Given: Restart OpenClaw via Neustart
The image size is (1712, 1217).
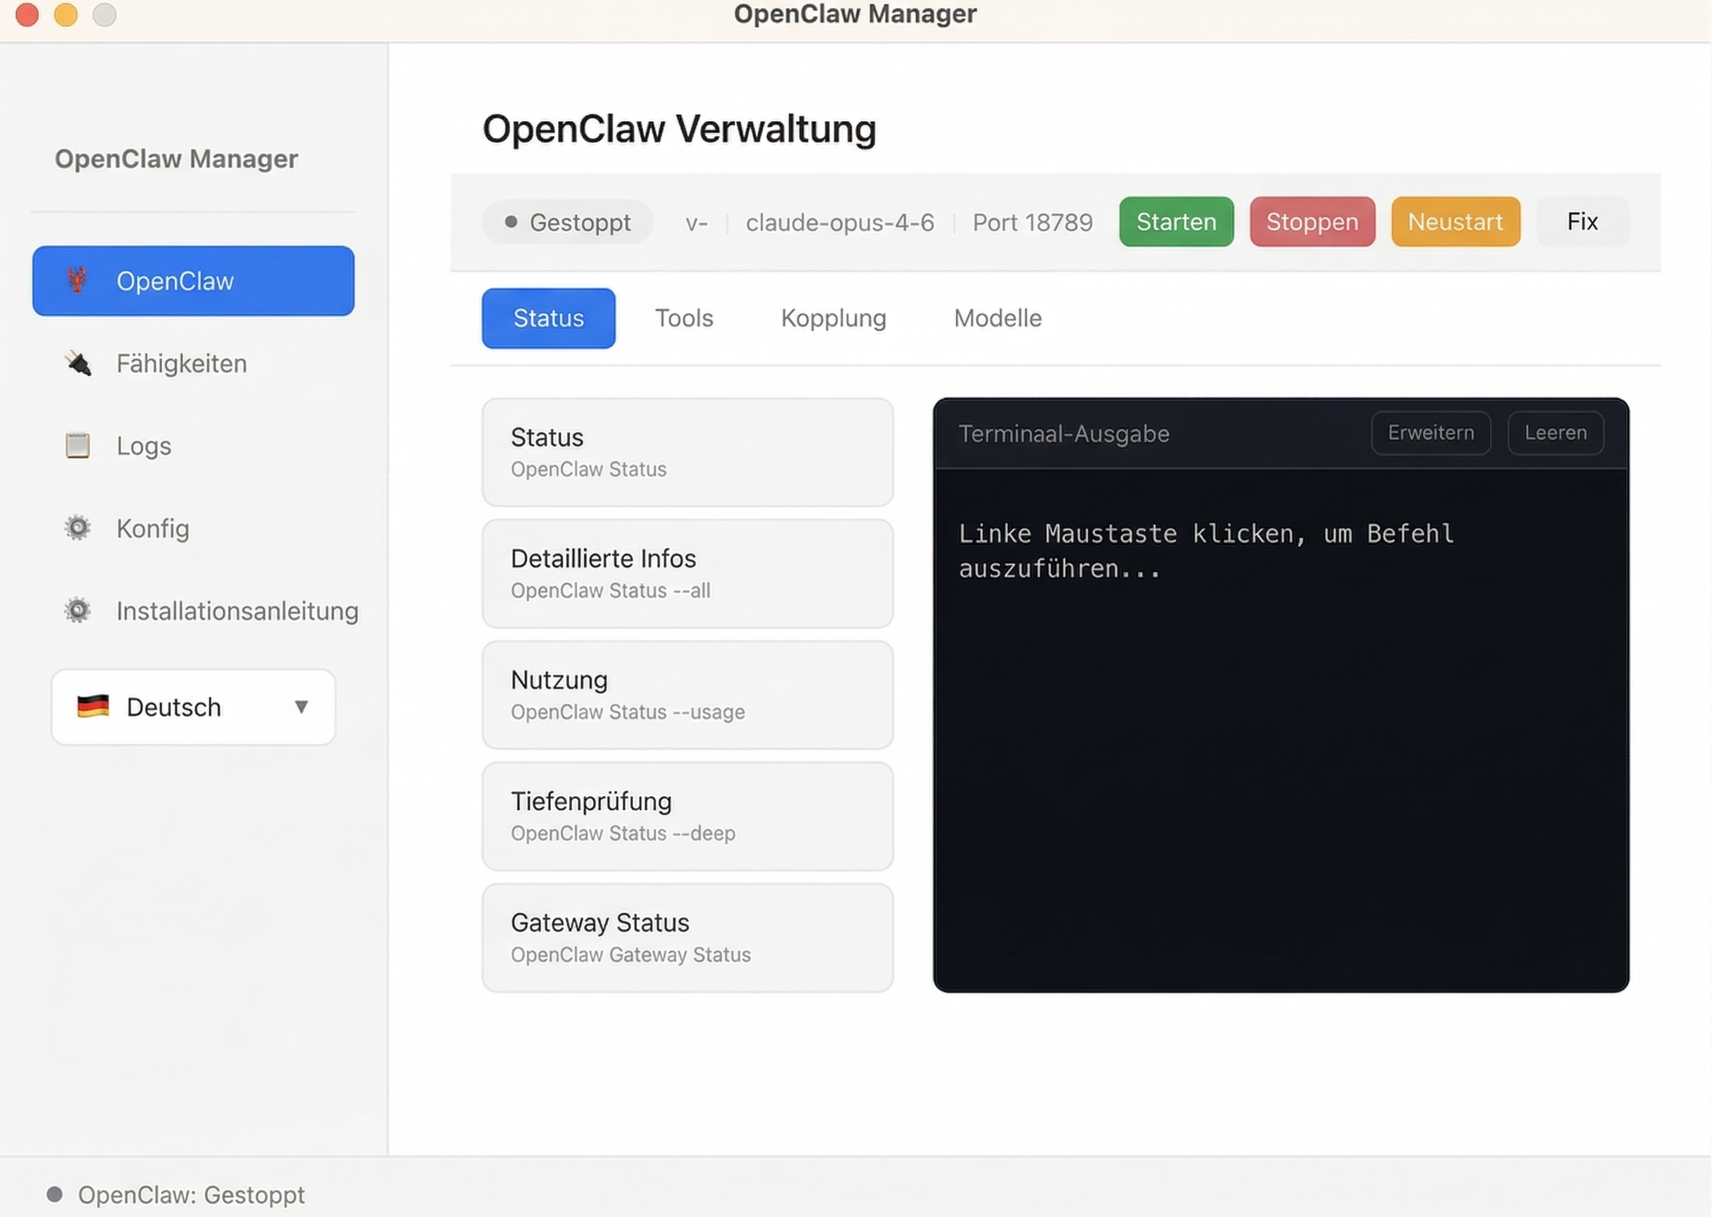Looking at the screenshot, I should [x=1455, y=221].
